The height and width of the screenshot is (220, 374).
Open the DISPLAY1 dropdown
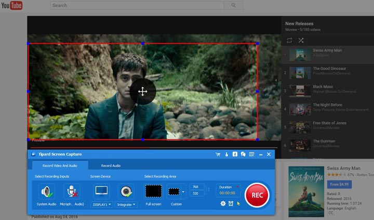tap(102, 205)
